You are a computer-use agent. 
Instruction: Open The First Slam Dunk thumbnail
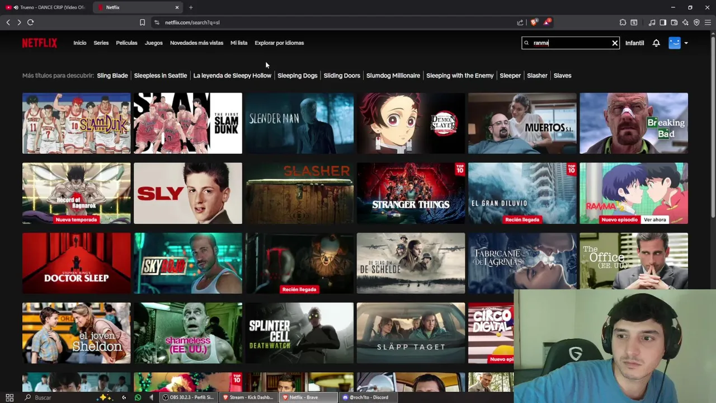point(188,123)
